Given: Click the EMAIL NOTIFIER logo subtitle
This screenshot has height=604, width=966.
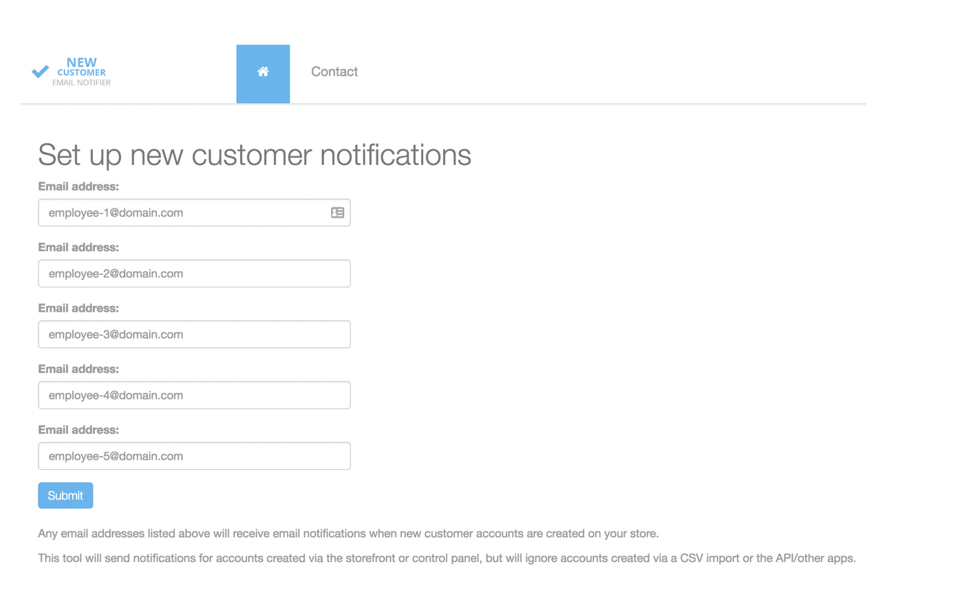Looking at the screenshot, I should point(81,83).
